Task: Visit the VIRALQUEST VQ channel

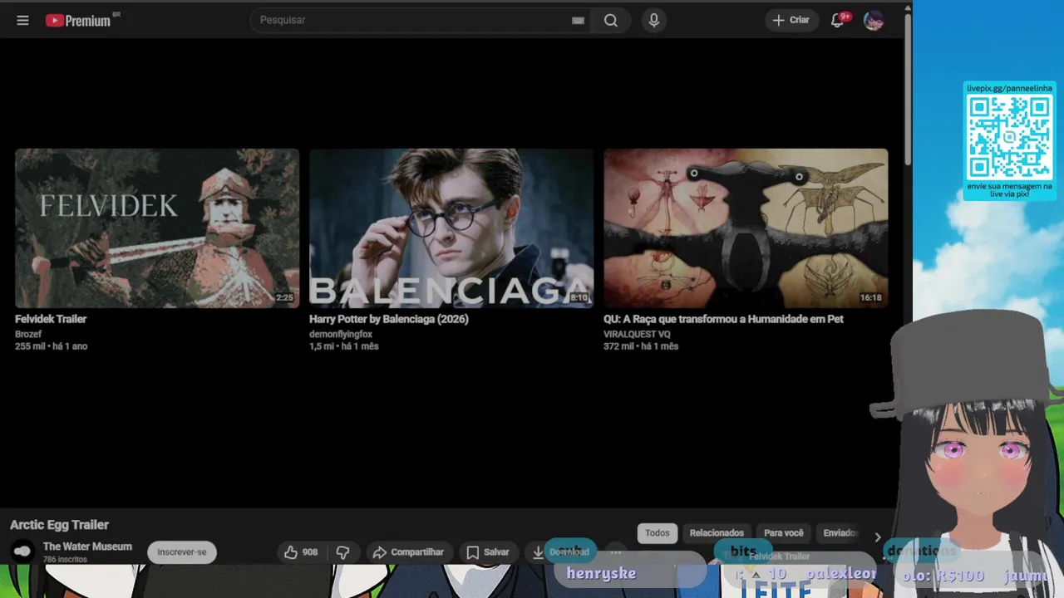Action: pyautogui.click(x=637, y=334)
